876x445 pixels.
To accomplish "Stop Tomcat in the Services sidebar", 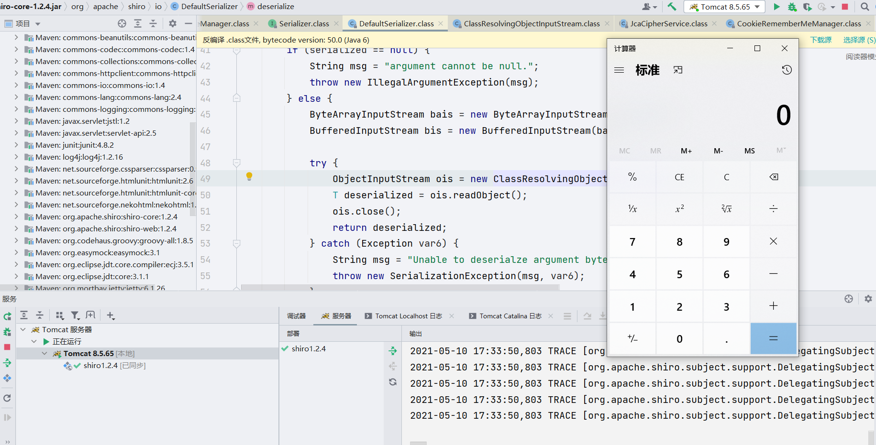I will [7, 347].
